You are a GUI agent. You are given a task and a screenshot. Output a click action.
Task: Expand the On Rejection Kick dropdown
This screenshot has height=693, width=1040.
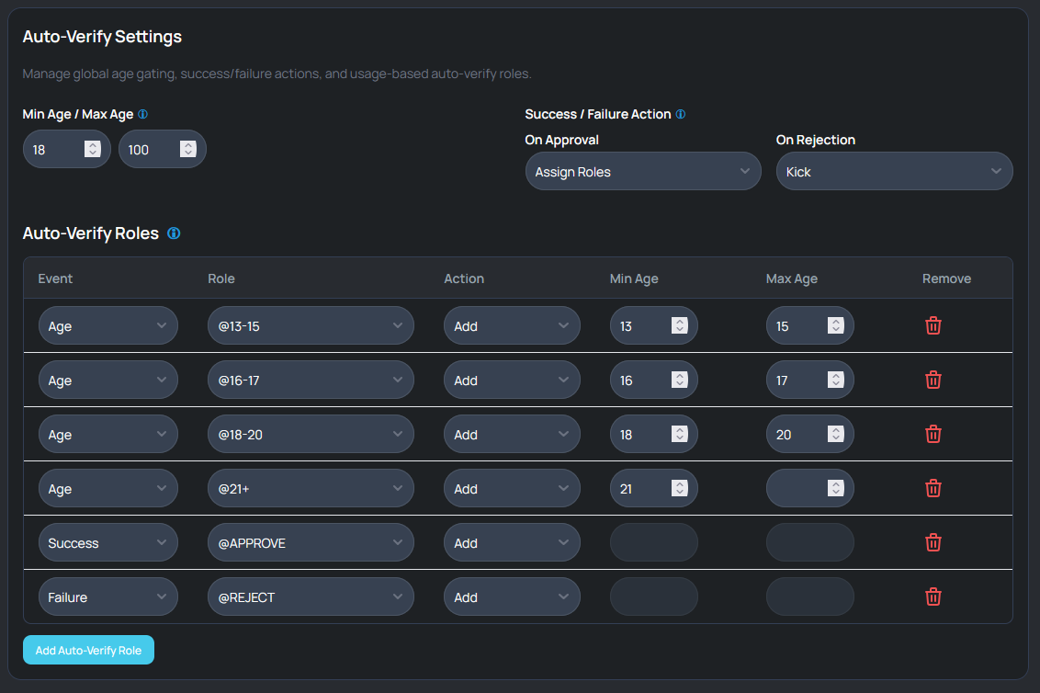point(893,172)
